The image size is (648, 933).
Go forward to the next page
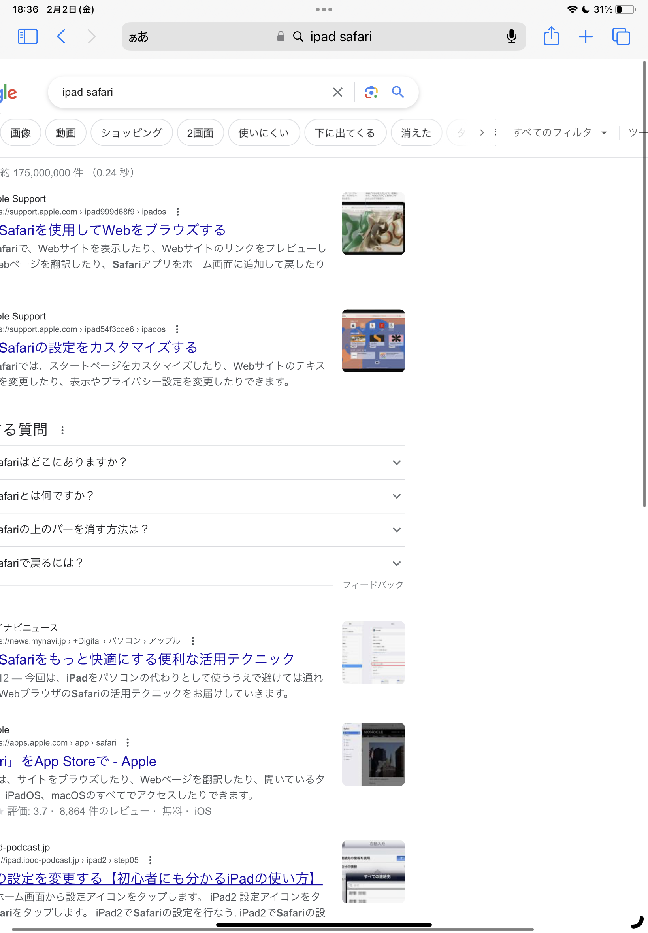pyautogui.click(x=92, y=36)
